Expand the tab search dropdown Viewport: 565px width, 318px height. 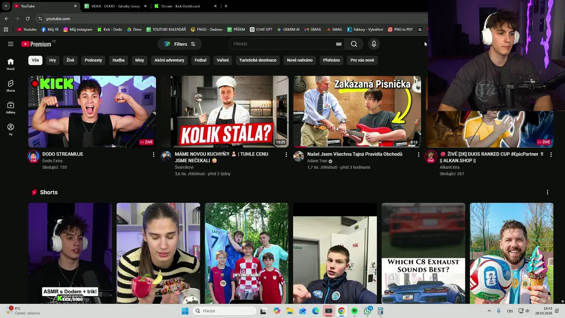[x=6, y=6]
